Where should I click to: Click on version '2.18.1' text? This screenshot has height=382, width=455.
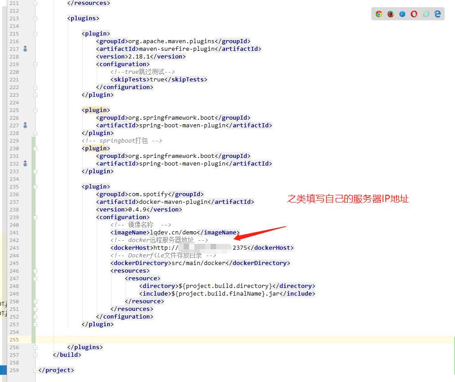(x=139, y=57)
